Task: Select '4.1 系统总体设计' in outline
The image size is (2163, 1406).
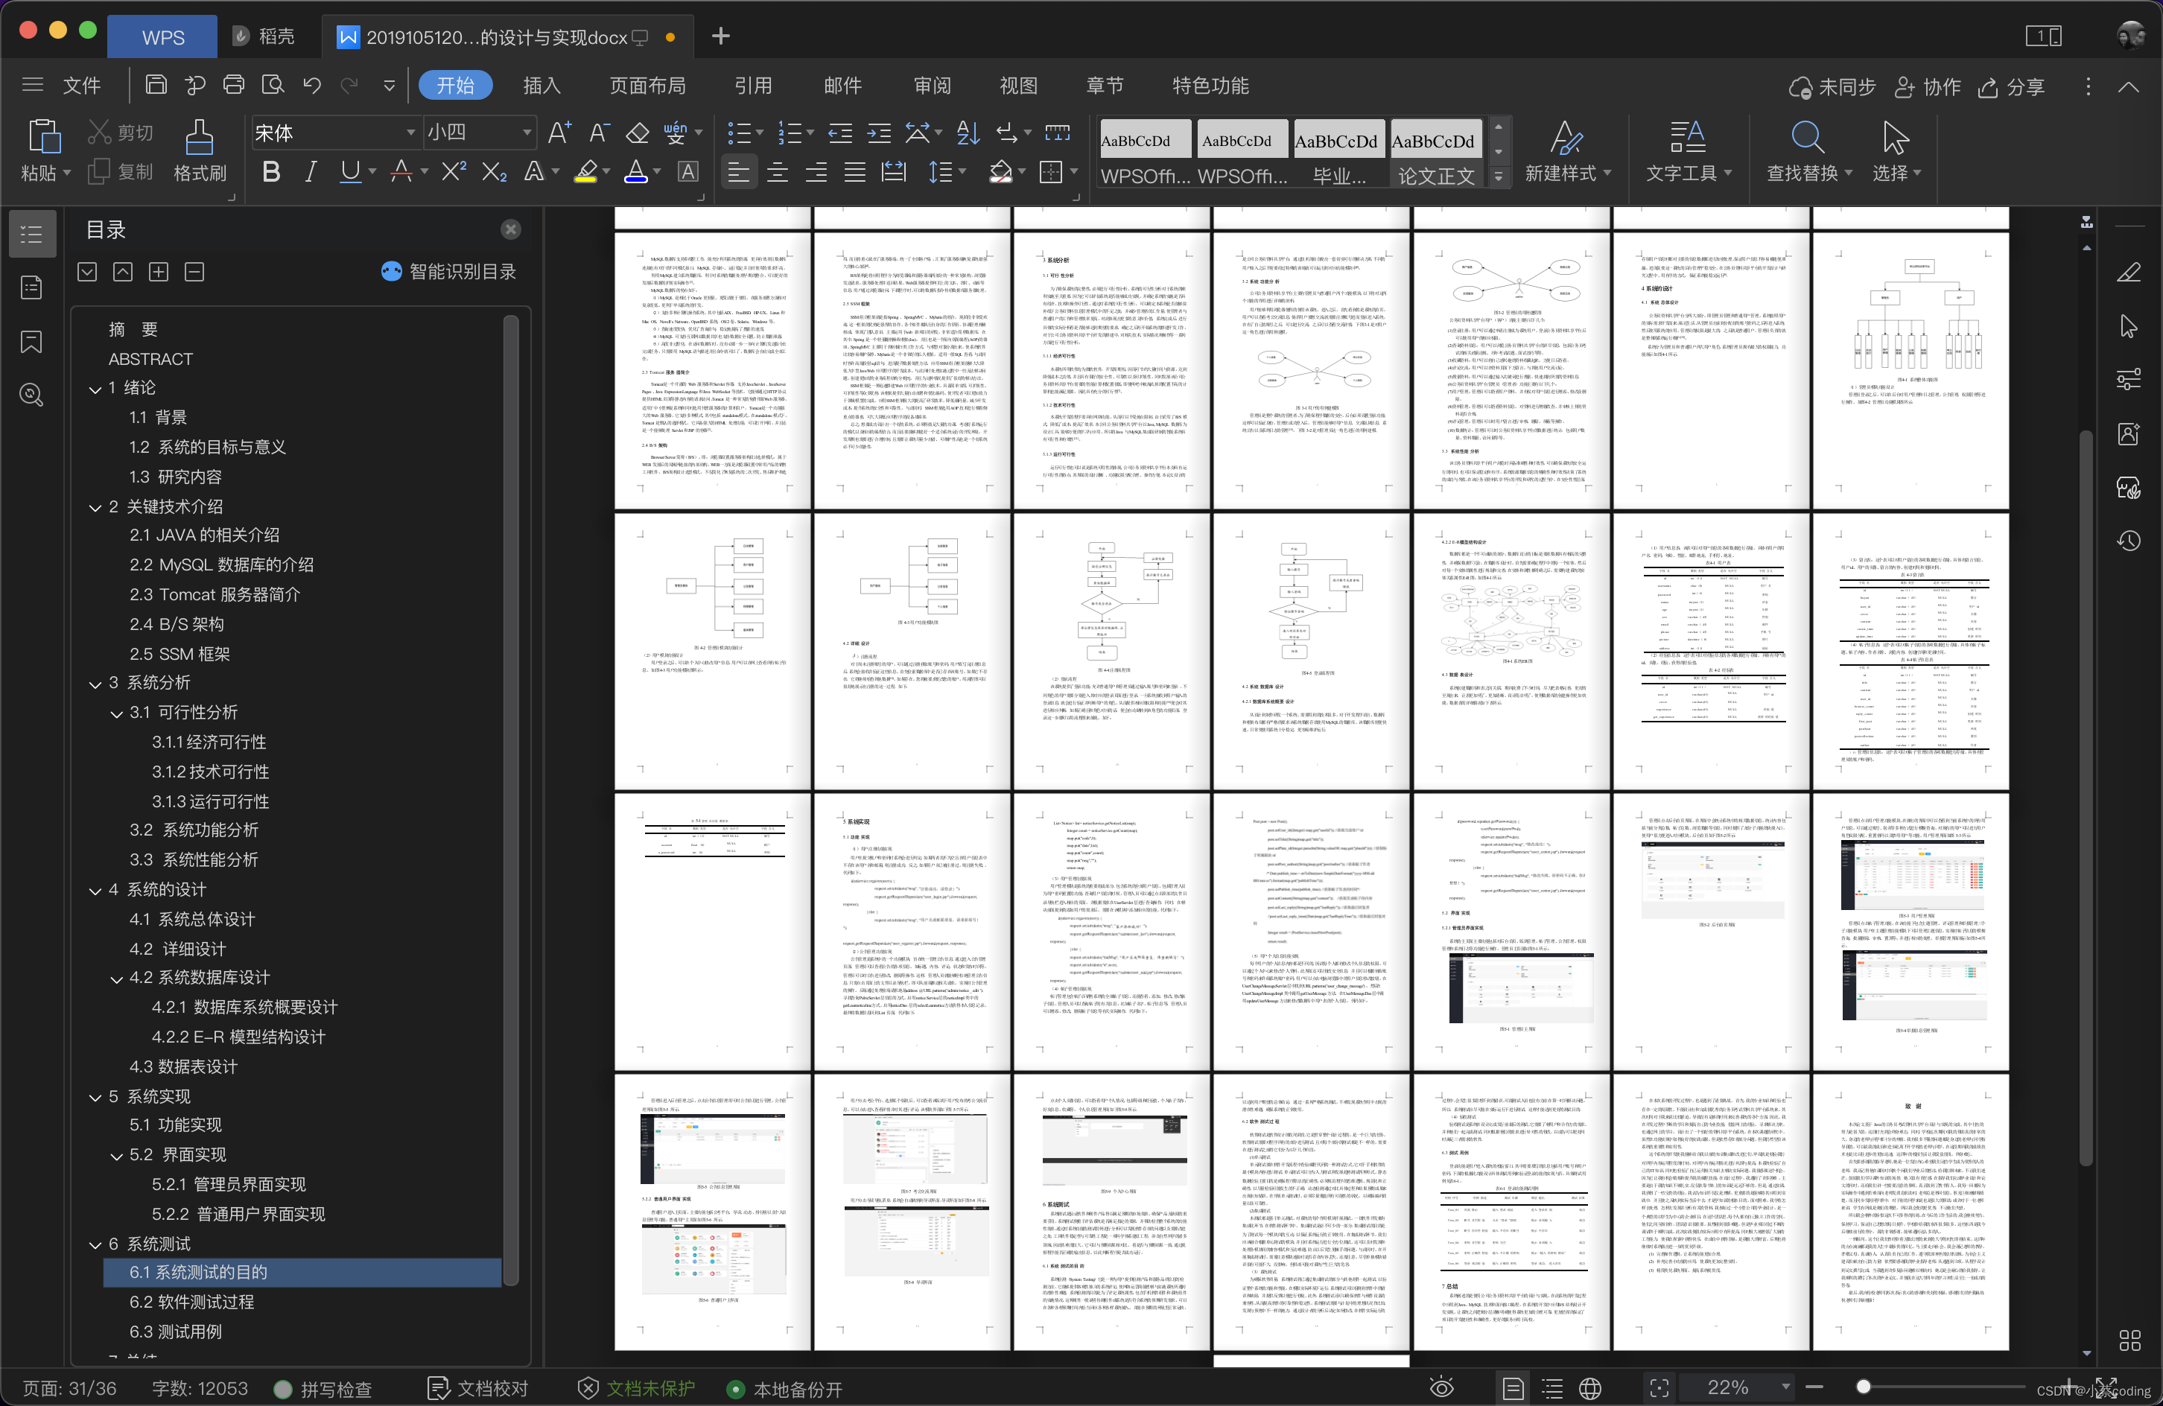Action: tap(191, 919)
